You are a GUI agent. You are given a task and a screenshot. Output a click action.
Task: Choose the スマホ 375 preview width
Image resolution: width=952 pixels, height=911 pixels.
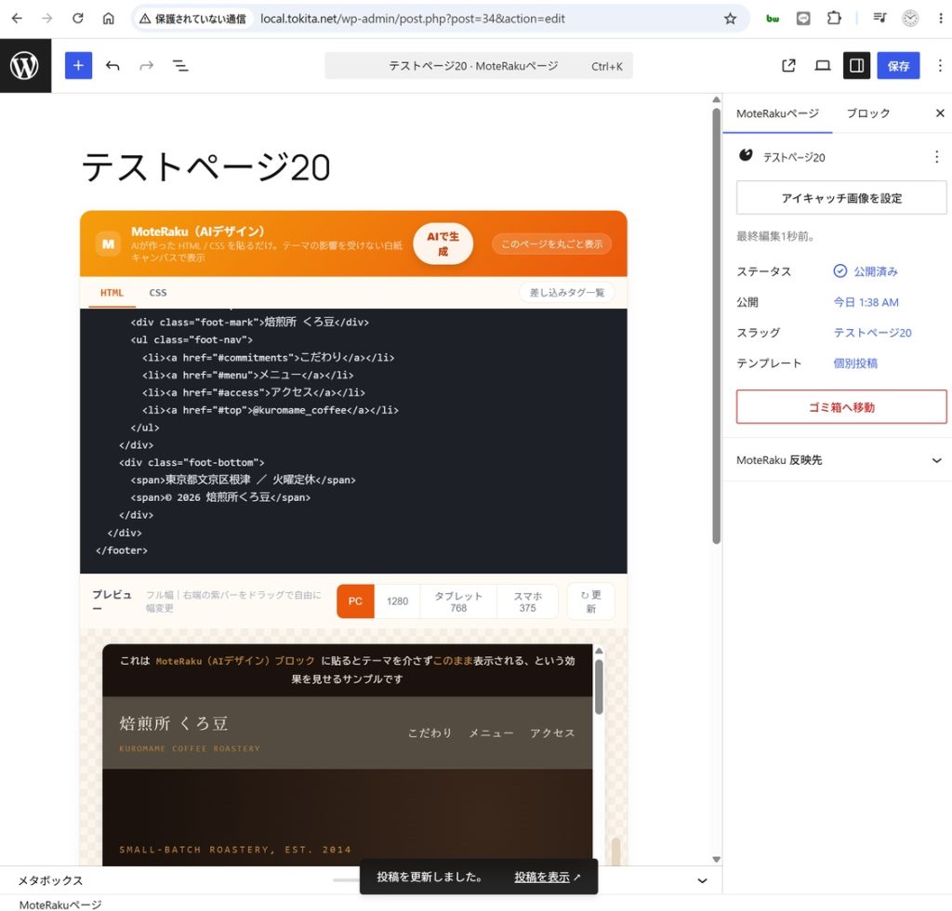pyautogui.click(x=528, y=601)
